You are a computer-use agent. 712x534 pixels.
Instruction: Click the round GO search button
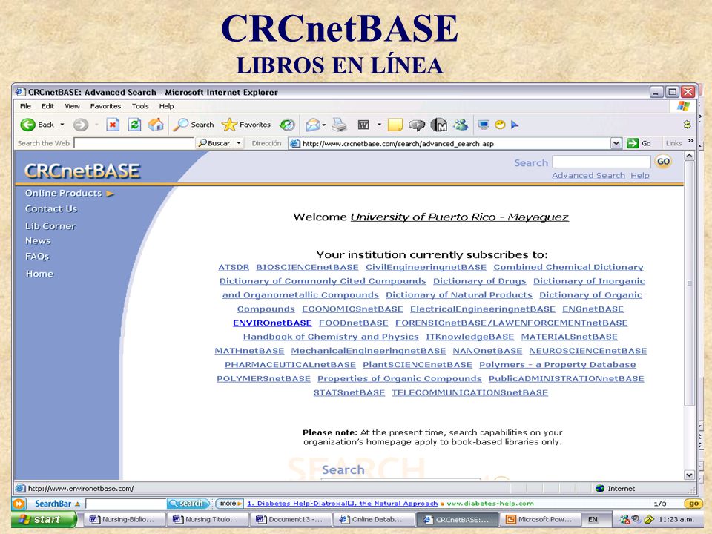663,162
